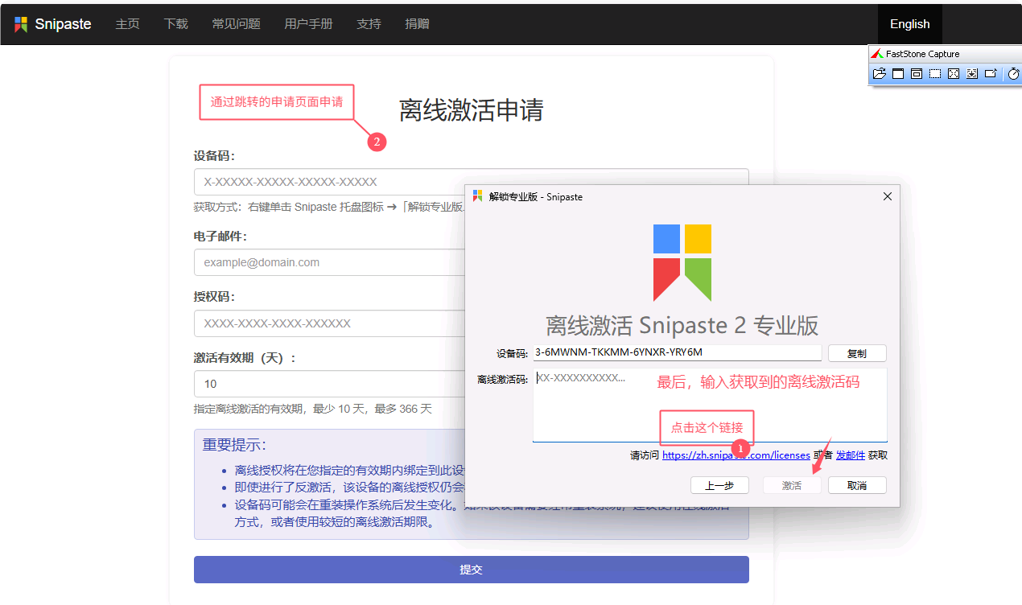Select the capture scrolling window tool

coord(972,74)
